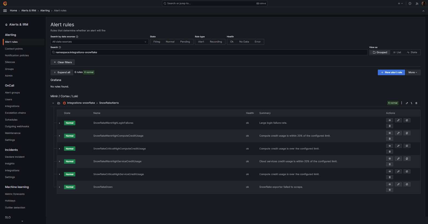Filter by Pending state

pyautogui.click(x=185, y=42)
